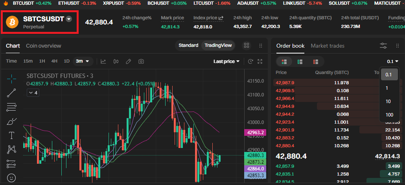Open the 3m interval dropdown
Viewport: 405px width, 185px height.
click(x=83, y=61)
